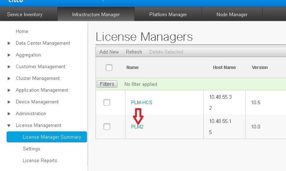Click the License Managers page heading
Screen dimensions: 286x171
pyautogui.click(x=144, y=36)
